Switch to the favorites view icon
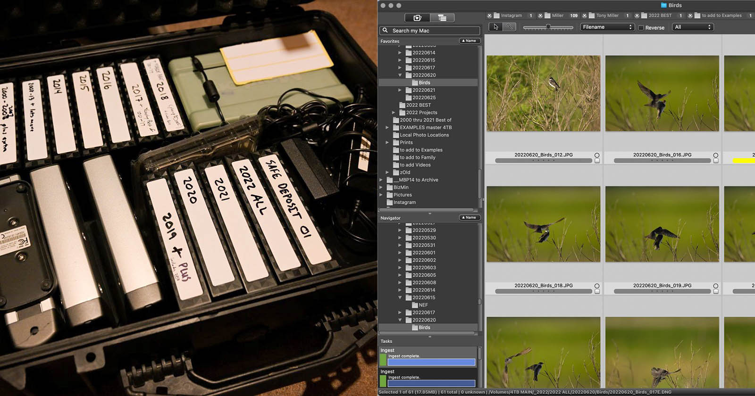Viewport: 755px width, 396px height. point(417,18)
